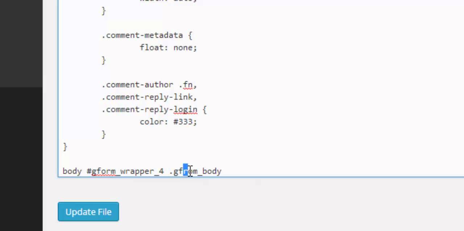Click on '.comment-reply-link,' line
The image size is (464, 231).
[149, 97]
